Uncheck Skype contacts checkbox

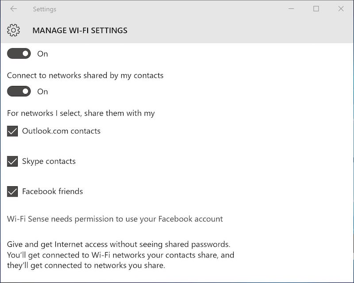point(12,161)
